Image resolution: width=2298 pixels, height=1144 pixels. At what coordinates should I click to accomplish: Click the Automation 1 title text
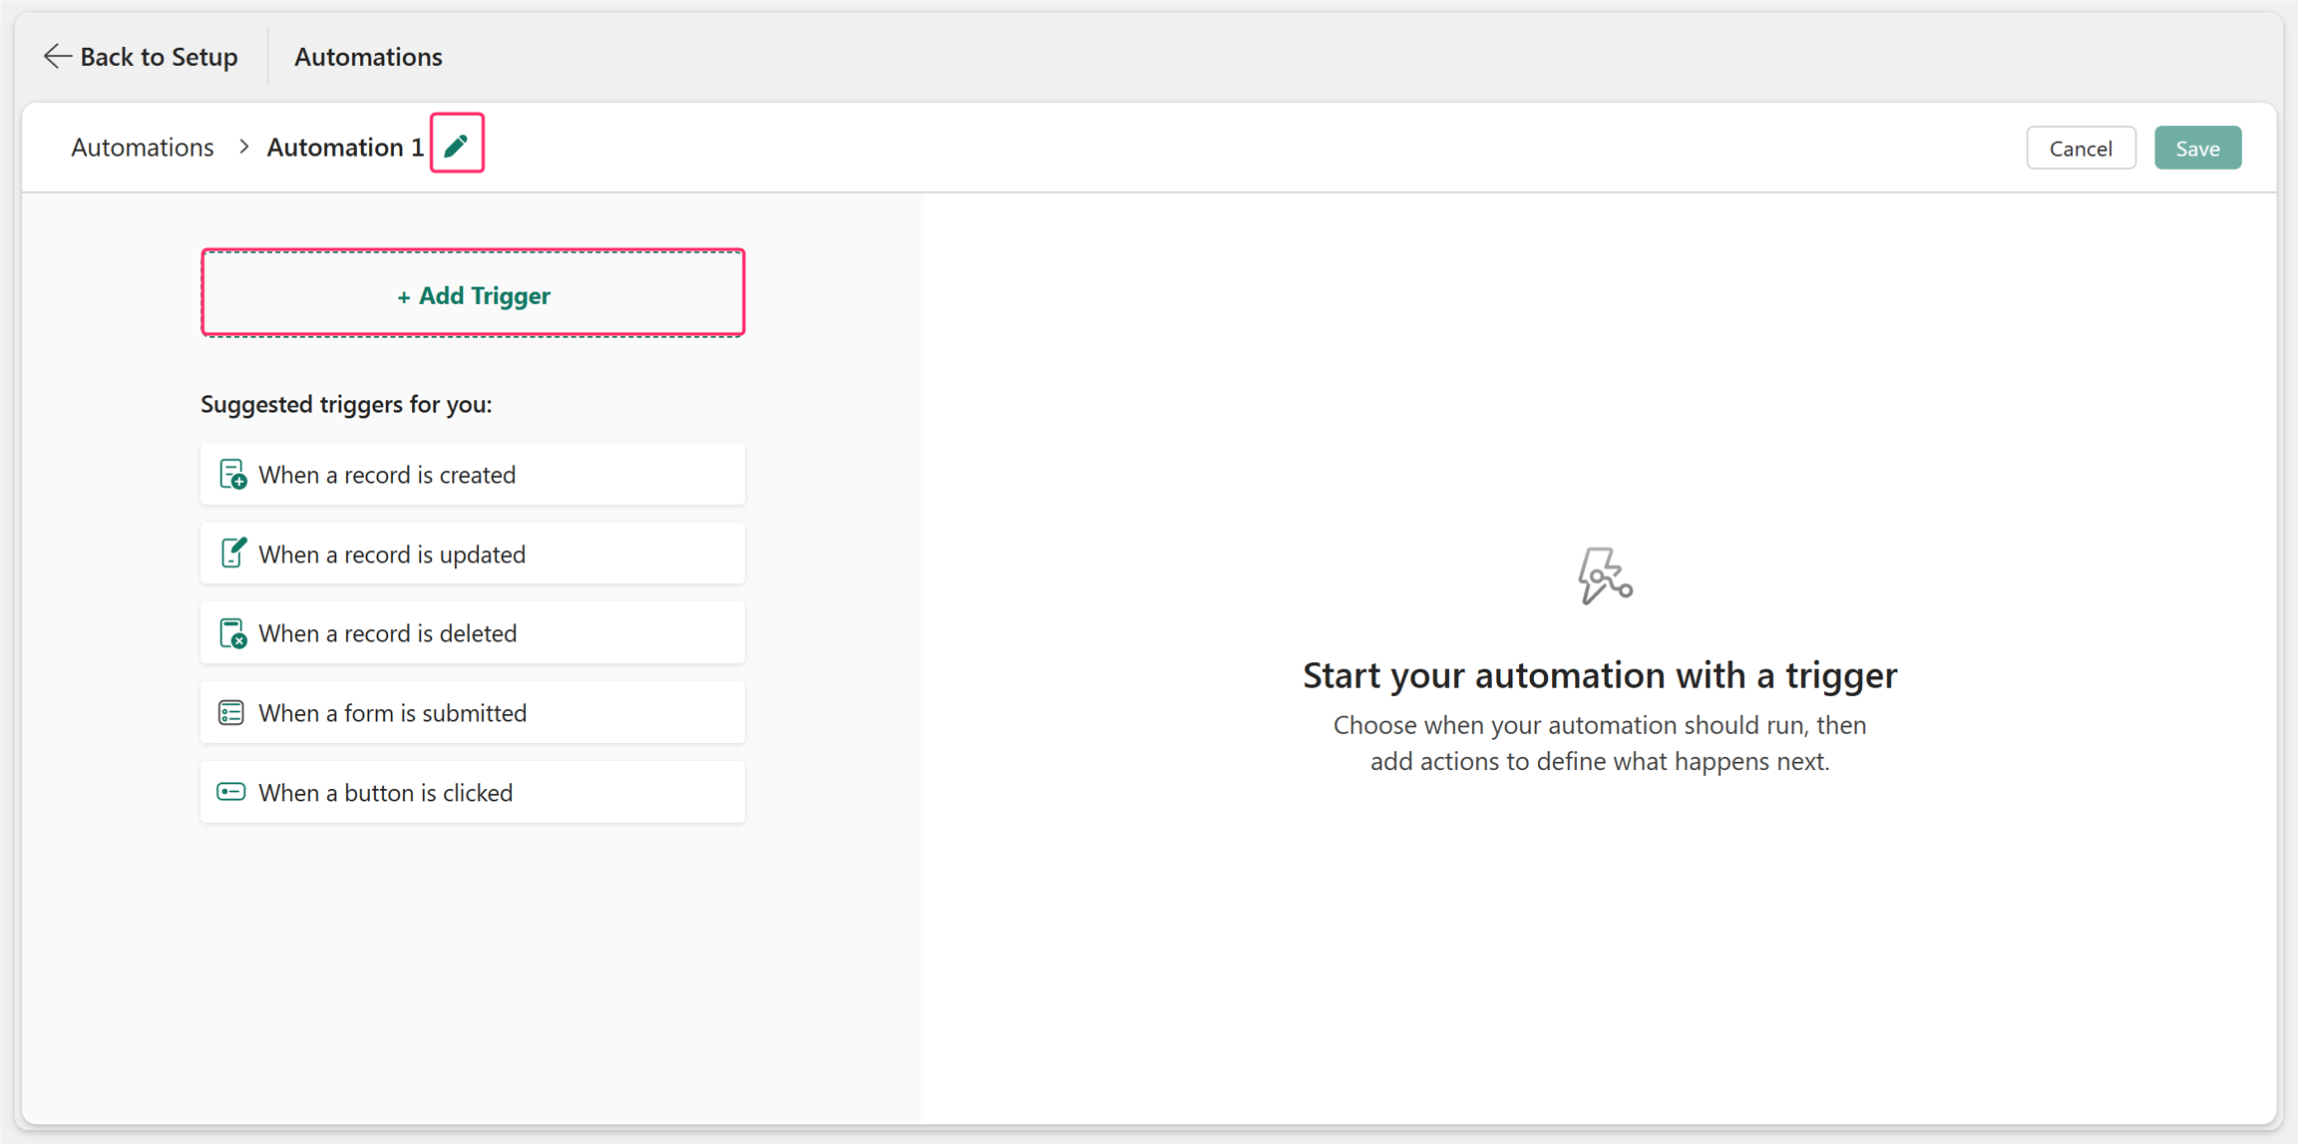pyautogui.click(x=345, y=147)
